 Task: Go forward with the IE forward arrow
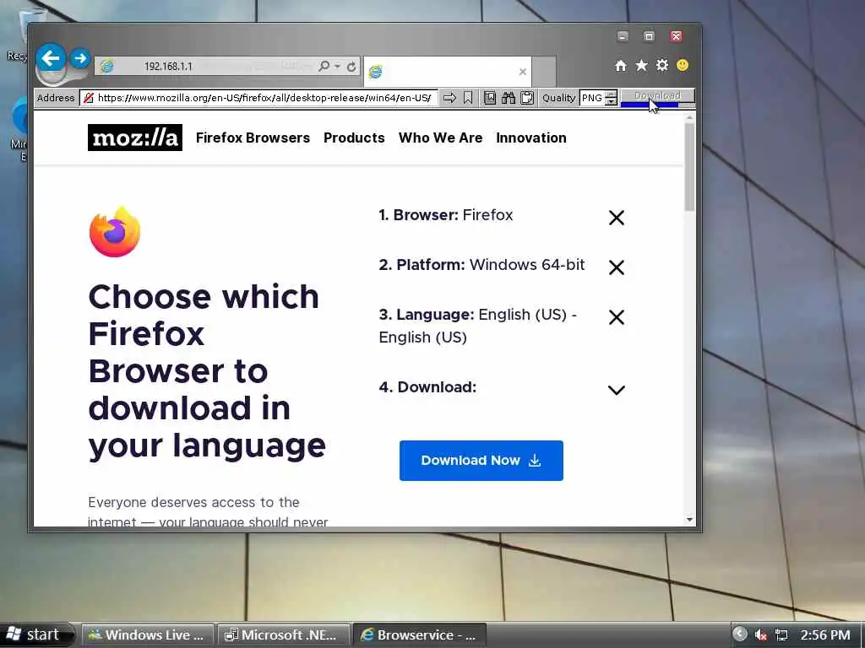point(80,58)
